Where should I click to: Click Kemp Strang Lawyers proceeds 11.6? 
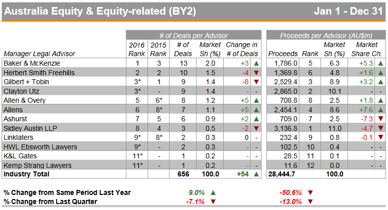coord(290,165)
